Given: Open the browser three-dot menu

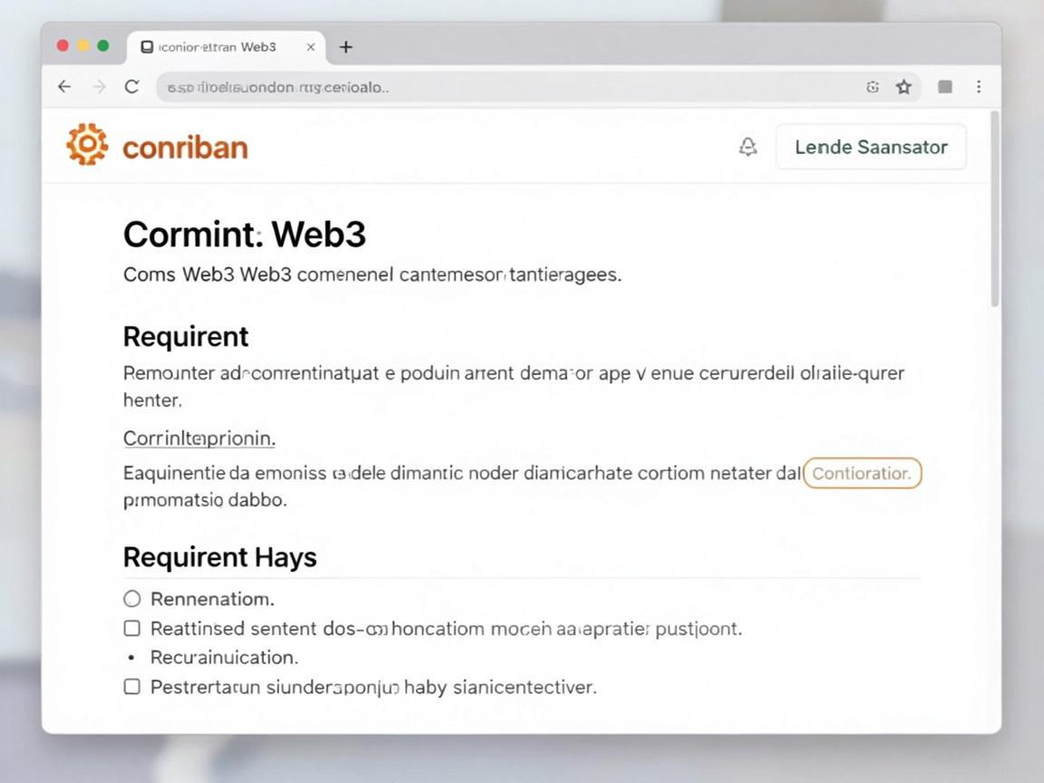Looking at the screenshot, I should [x=979, y=87].
